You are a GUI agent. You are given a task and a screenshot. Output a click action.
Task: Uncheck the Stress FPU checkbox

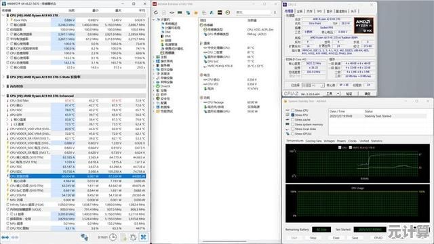(x=292, y=115)
